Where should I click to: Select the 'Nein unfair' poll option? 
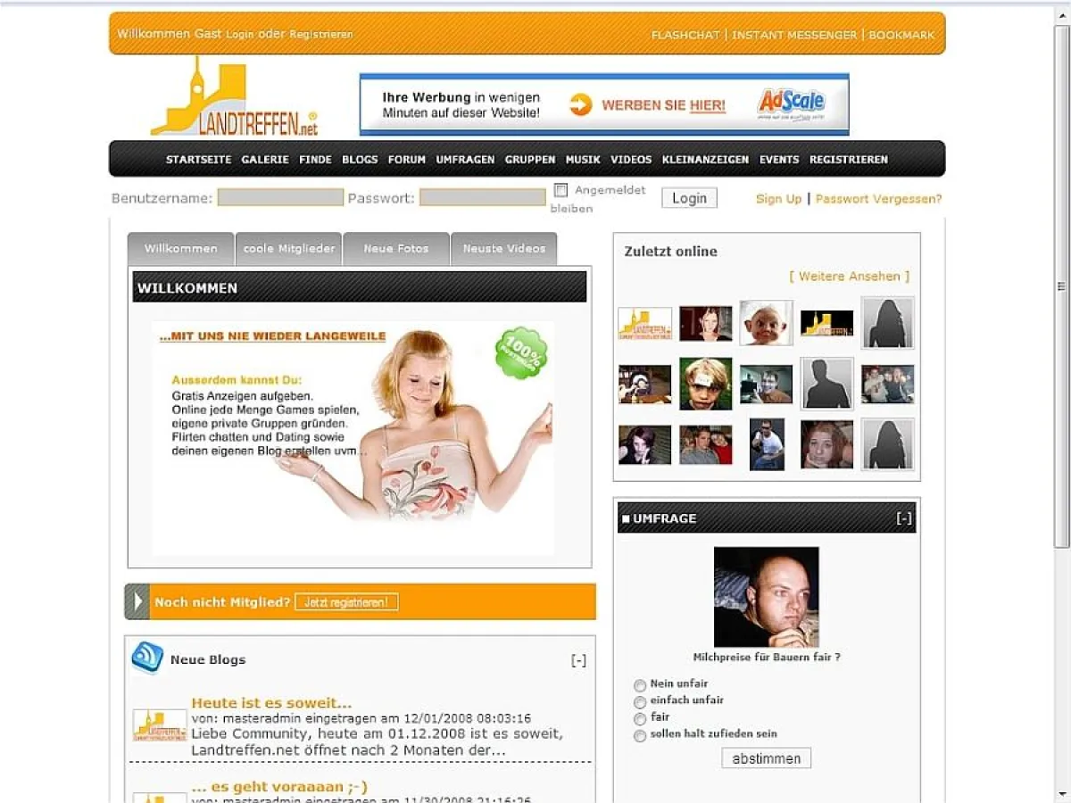coord(640,684)
